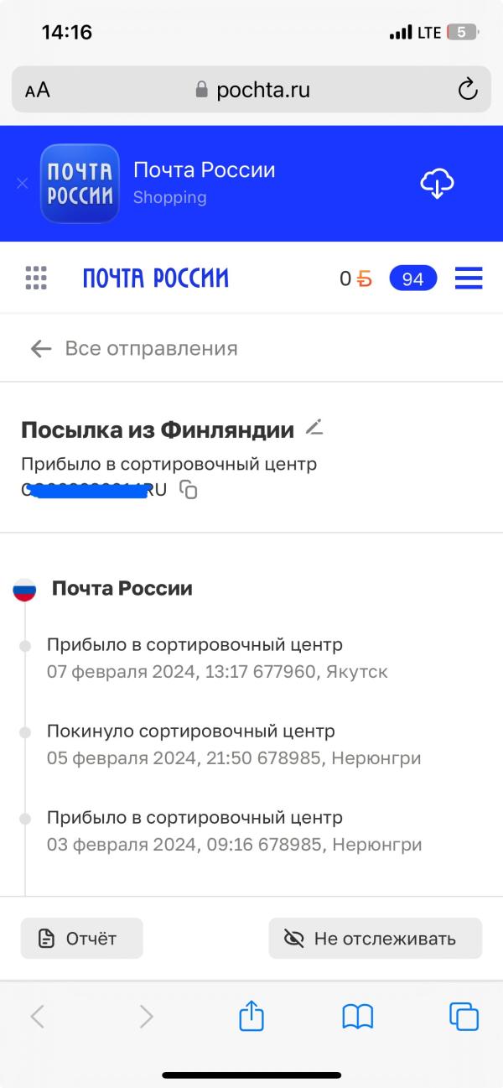Copy the tracking number
This screenshot has height=1088, width=503.
click(x=189, y=490)
